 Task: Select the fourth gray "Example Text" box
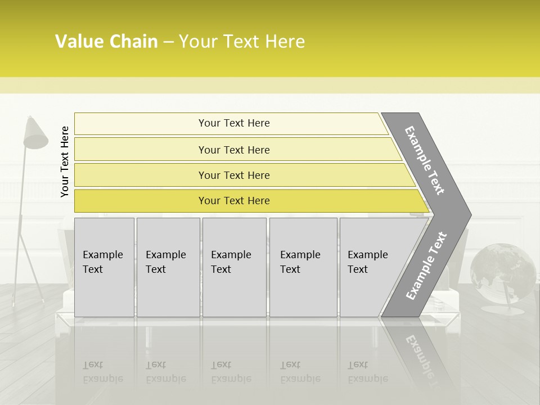(x=303, y=267)
